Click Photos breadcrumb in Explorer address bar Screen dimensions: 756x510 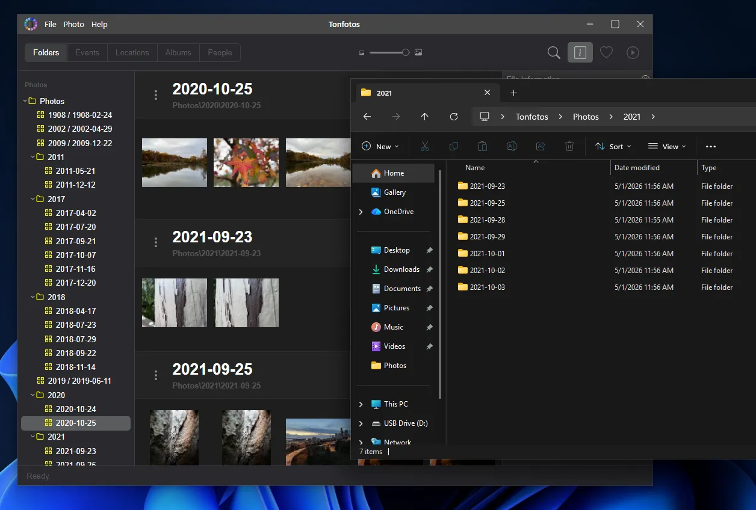tap(586, 117)
